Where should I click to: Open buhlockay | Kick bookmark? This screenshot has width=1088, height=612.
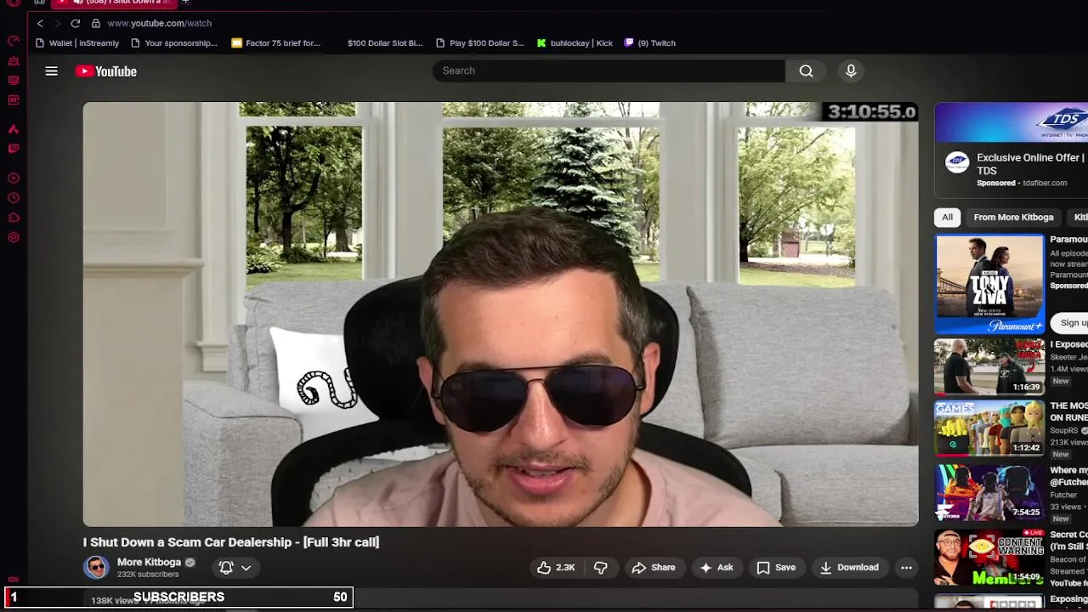[x=575, y=42]
